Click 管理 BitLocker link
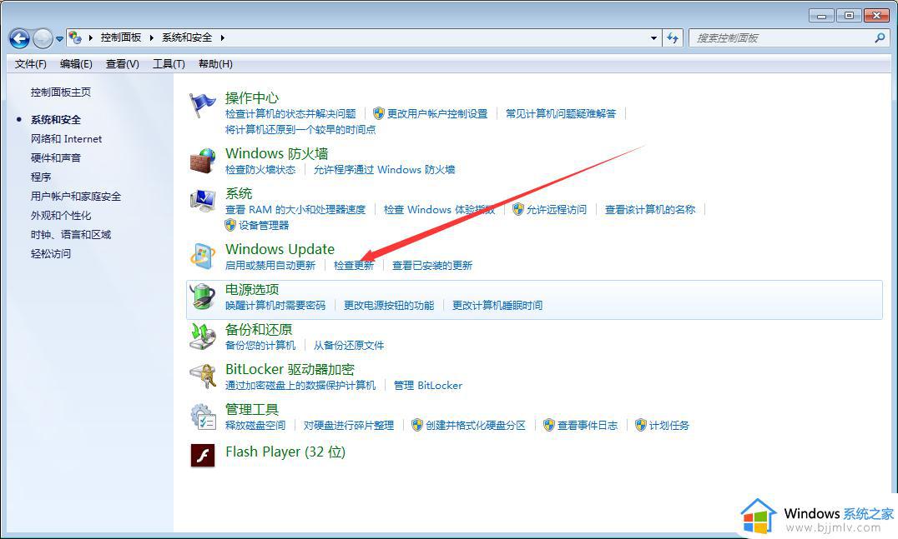This screenshot has height=539, width=898. pyautogui.click(x=428, y=385)
